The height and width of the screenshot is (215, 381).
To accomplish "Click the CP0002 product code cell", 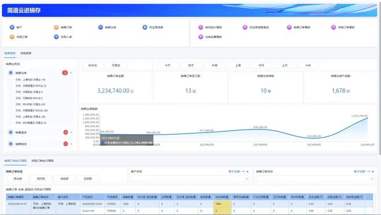I will 113,204.
